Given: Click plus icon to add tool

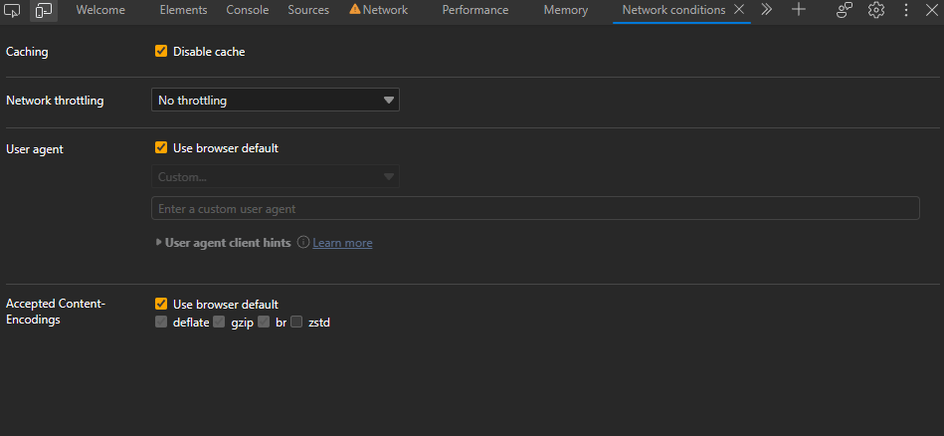Looking at the screenshot, I should [x=798, y=10].
